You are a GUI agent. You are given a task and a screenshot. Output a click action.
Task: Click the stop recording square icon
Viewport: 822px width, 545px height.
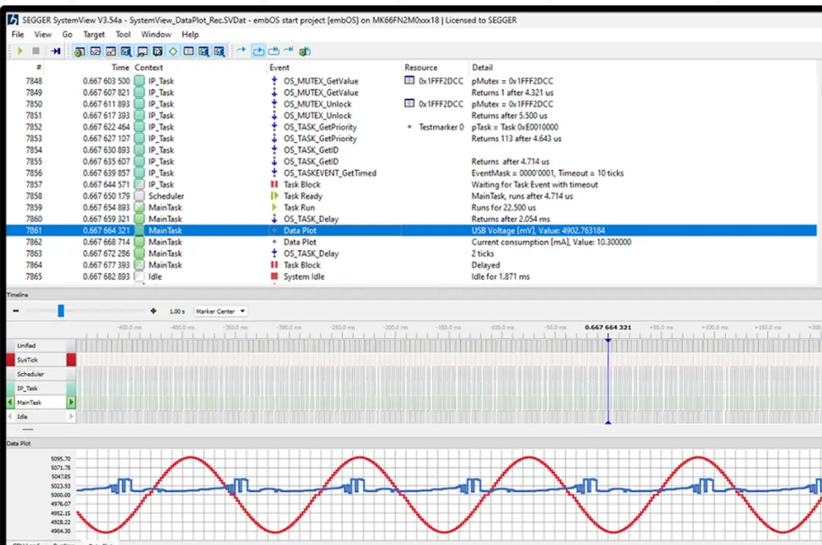pyautogui.click(x=34, y=51)
